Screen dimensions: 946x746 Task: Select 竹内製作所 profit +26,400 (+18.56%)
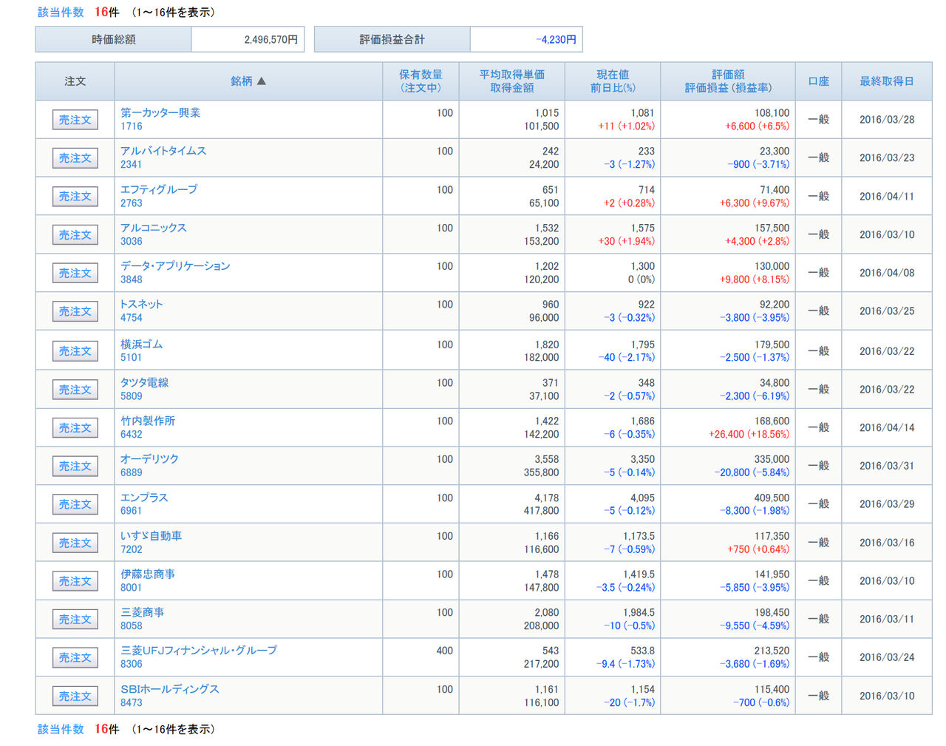tap(749, 435)
